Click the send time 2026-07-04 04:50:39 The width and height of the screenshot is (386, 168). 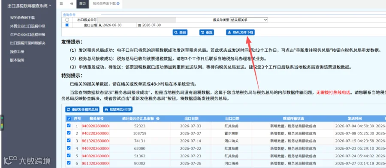pos(355,126)
